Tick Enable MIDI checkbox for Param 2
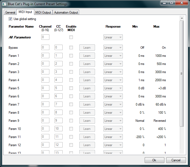 click(x=71, y=64)
